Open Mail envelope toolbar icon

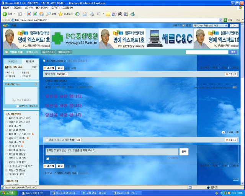tap(85, 14)
